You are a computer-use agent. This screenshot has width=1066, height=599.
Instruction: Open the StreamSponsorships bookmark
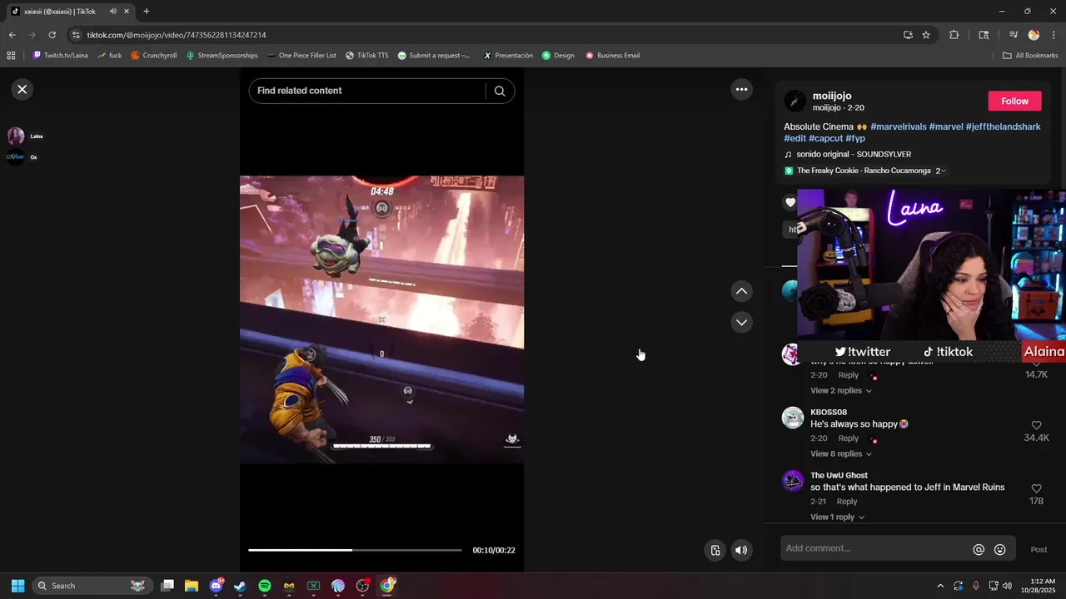click(x=222, y=56)
